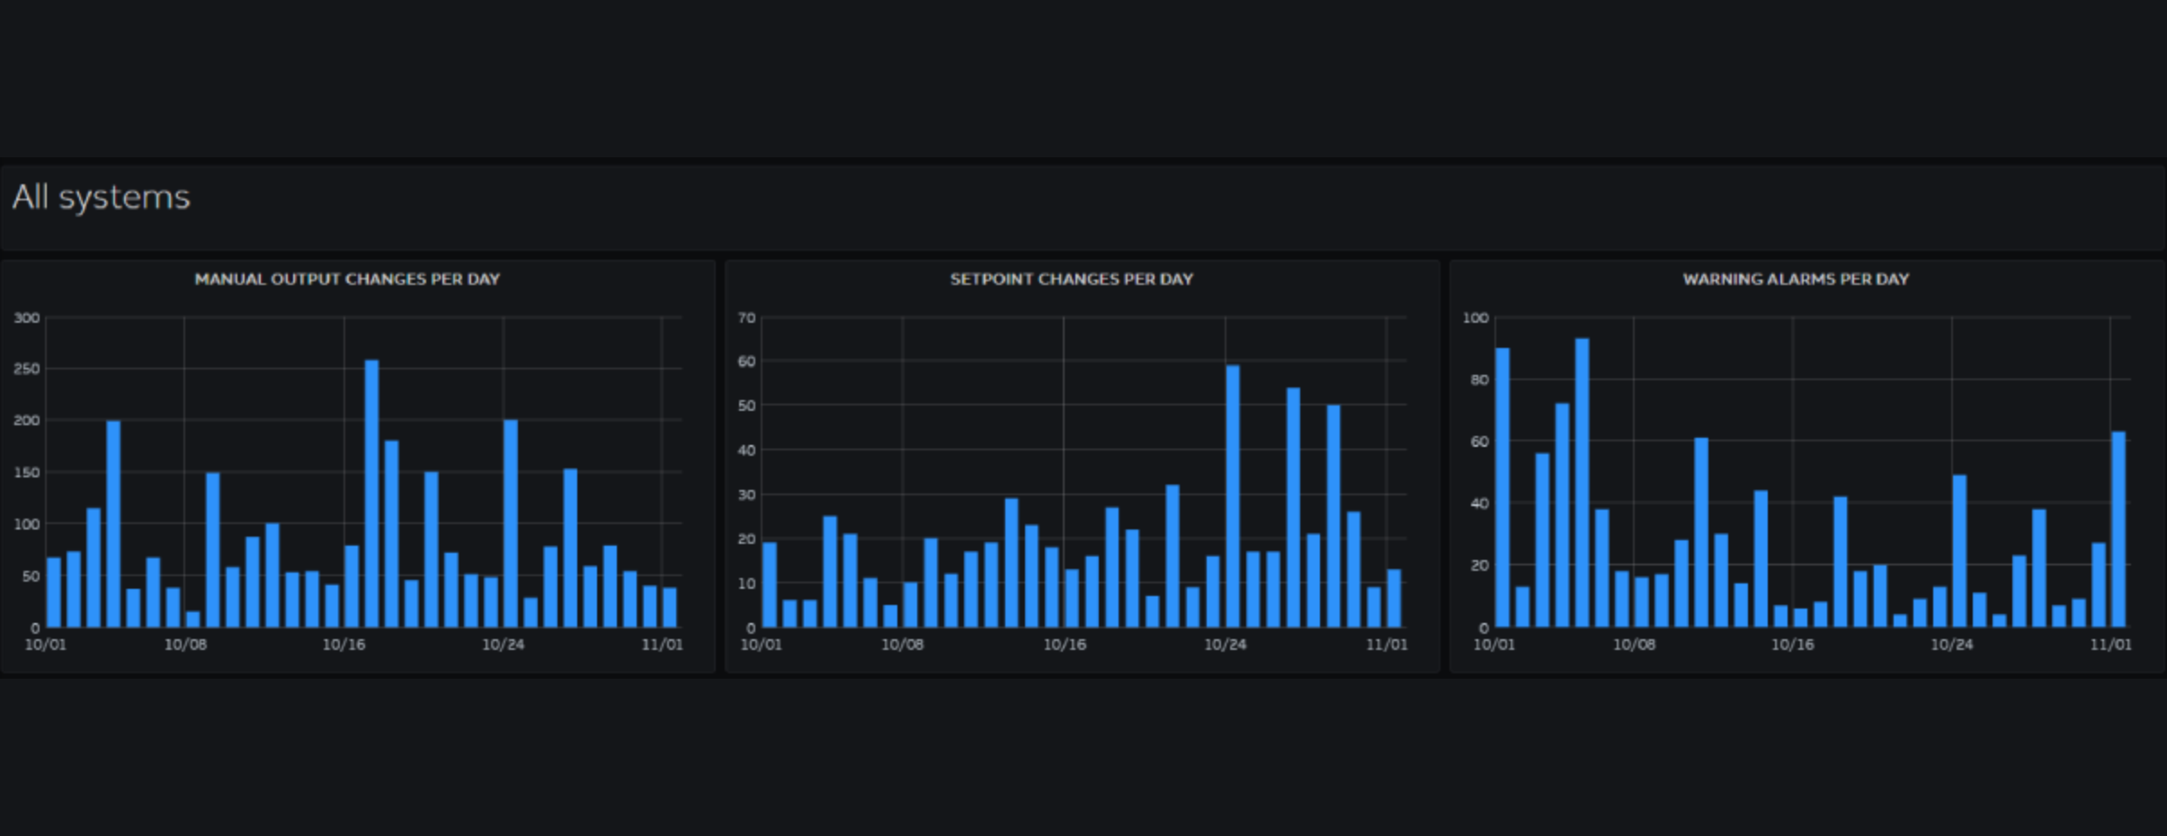
Task: Click the "10/24" date label under Warning Alarms chart
Action: [x=1952, y=645]
